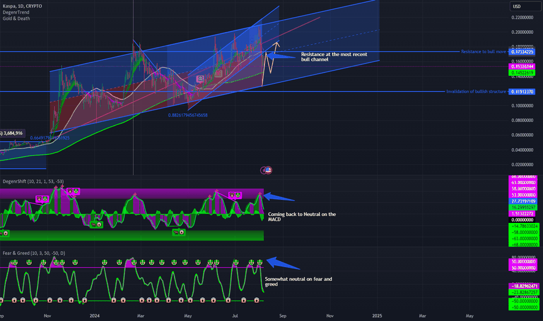Click the 0.11912370 invalidation price label
The height and width of the screenshot is (321, 543).
coord(522,92)
